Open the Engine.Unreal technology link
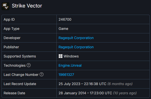Viewport: 151px width, 99px height. [x=70, y=65]
